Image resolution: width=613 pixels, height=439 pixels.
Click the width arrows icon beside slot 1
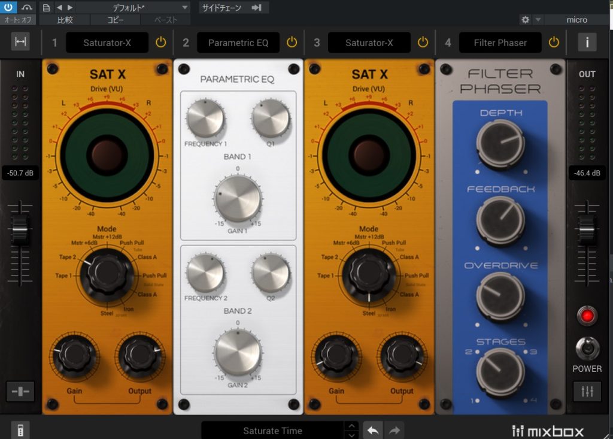coord(20,42)
